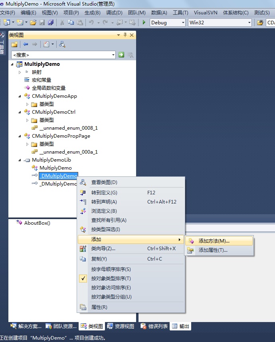Click the blue Back arrow in Class View
Image resolution: width=275 pixels, height=342 pixels.
pos(26,44)
